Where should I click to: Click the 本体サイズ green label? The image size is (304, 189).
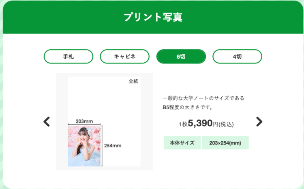182,143
